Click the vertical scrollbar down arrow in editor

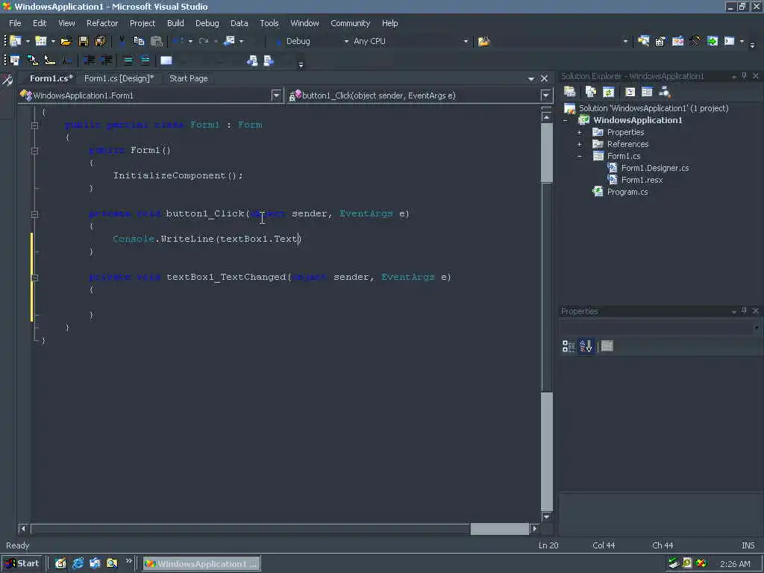[x=546, y=516]
